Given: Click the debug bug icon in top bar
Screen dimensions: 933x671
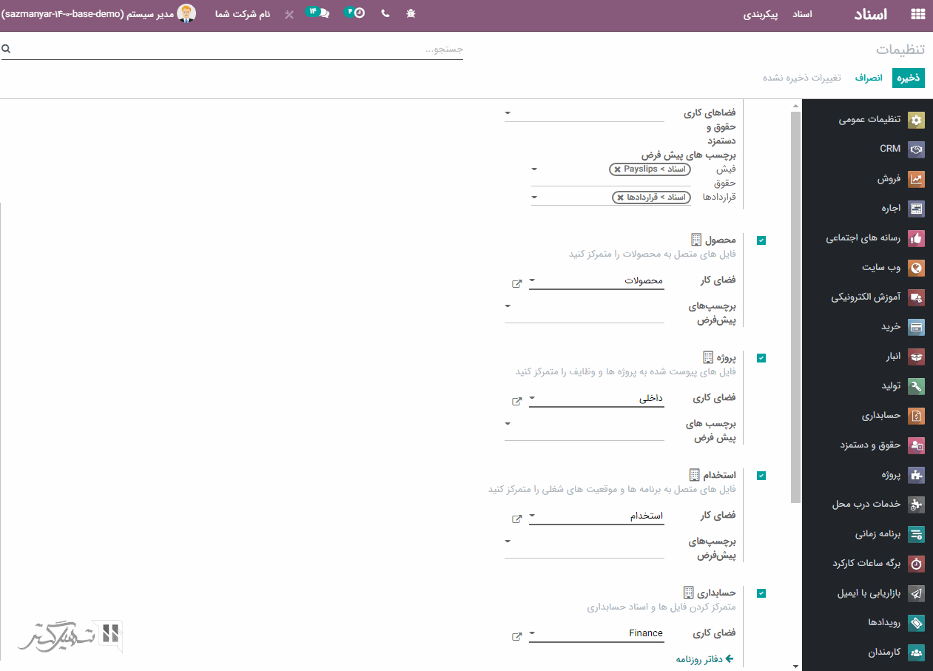Looking at the screenshot, I should [411, 13].
